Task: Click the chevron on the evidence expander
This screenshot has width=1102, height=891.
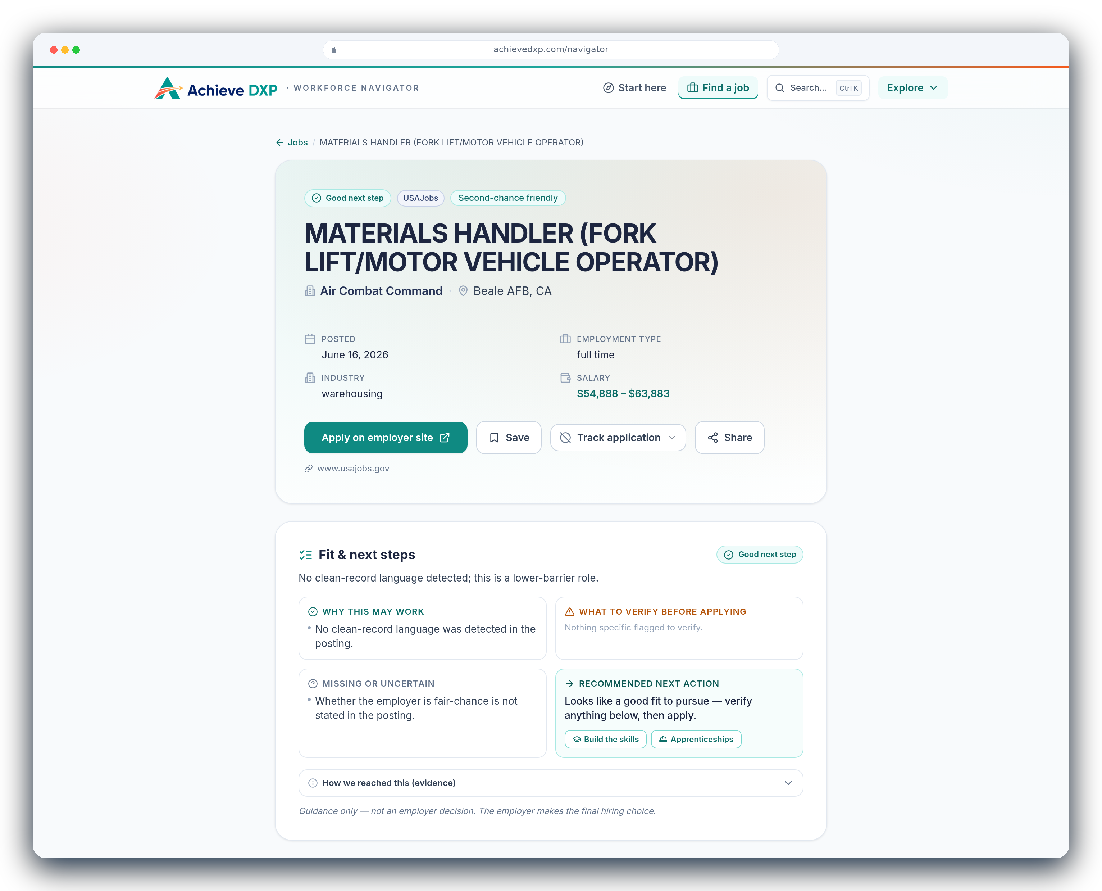Action: (x=788, y=783)
